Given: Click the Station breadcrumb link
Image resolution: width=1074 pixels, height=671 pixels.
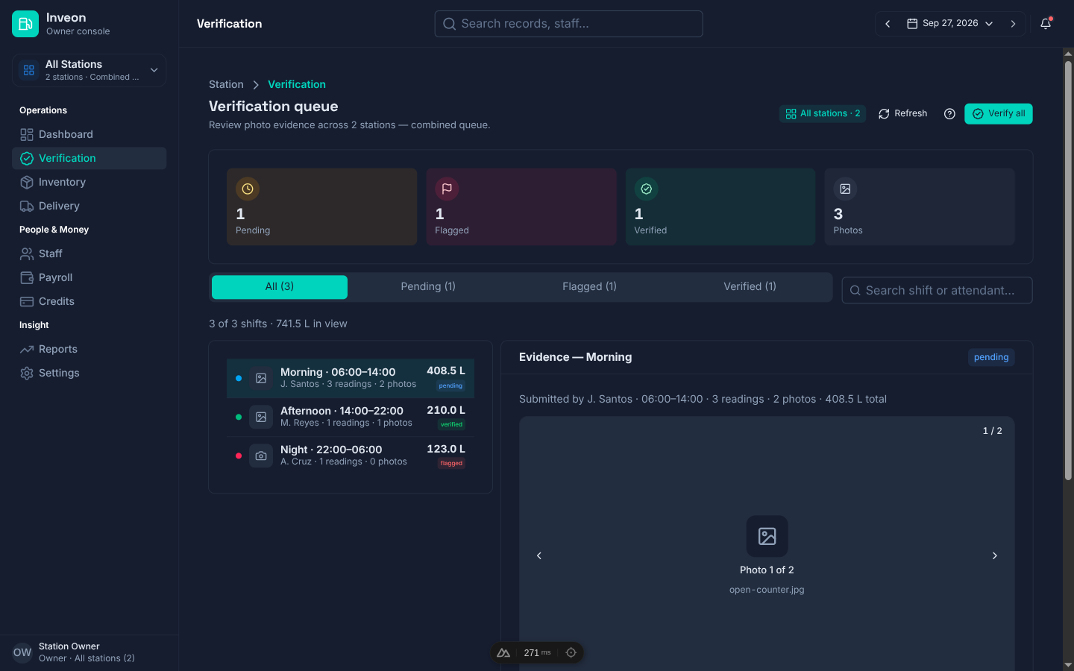Looking at the screenshot, I should [x=226, y=84].
